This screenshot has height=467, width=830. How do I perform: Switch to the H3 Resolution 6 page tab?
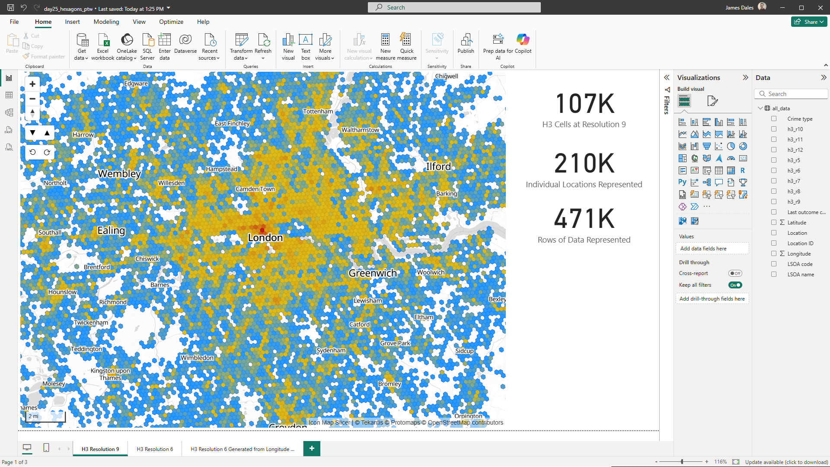coord(155,449)
